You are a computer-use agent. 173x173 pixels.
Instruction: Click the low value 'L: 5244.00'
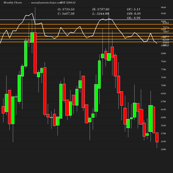101,13
